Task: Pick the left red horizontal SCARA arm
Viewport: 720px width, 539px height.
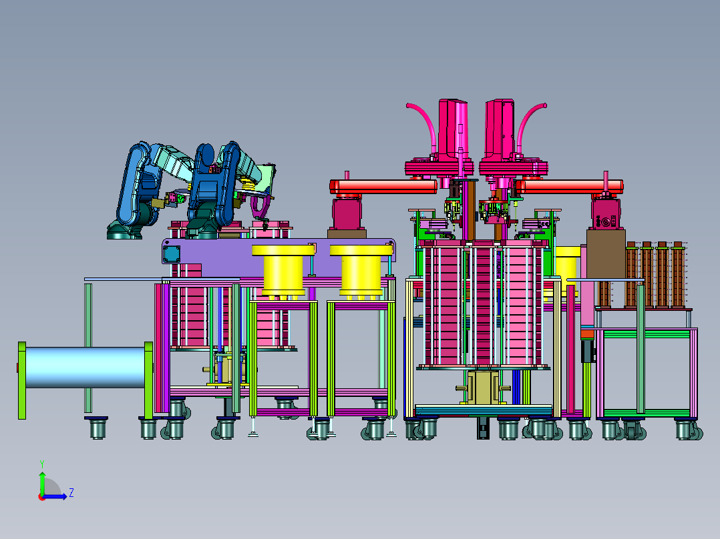Action: pyautogui.click(x=383, y=187)
